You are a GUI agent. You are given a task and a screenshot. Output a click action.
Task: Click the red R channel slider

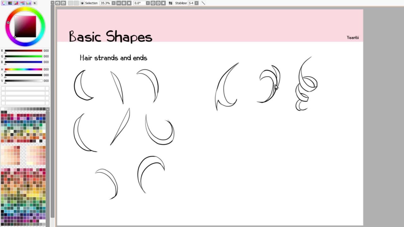coord(23,51)
